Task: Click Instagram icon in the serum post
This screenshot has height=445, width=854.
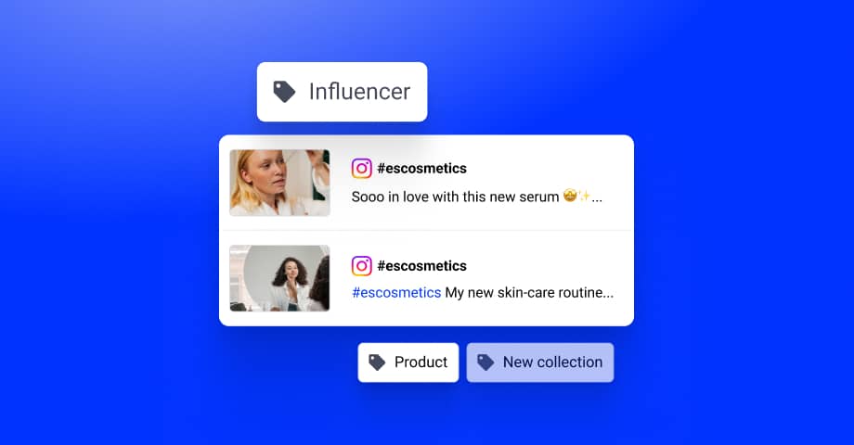Action: point(362,169)
